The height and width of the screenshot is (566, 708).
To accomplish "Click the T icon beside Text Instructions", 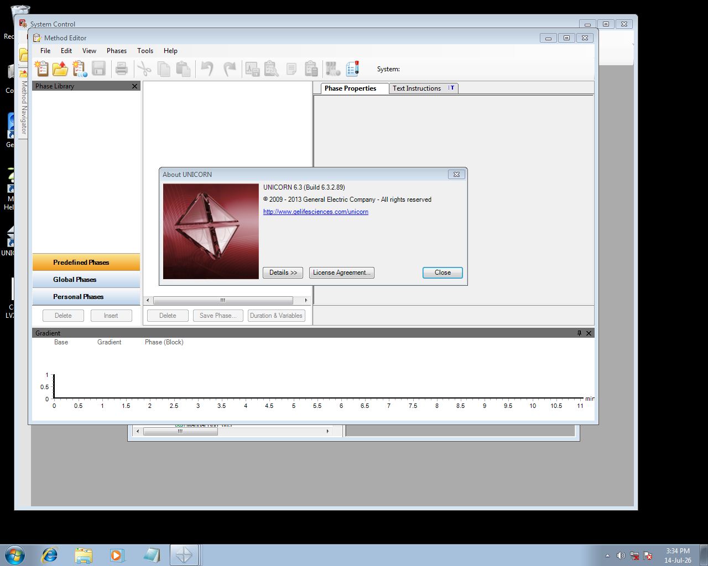I will (452, 88).
